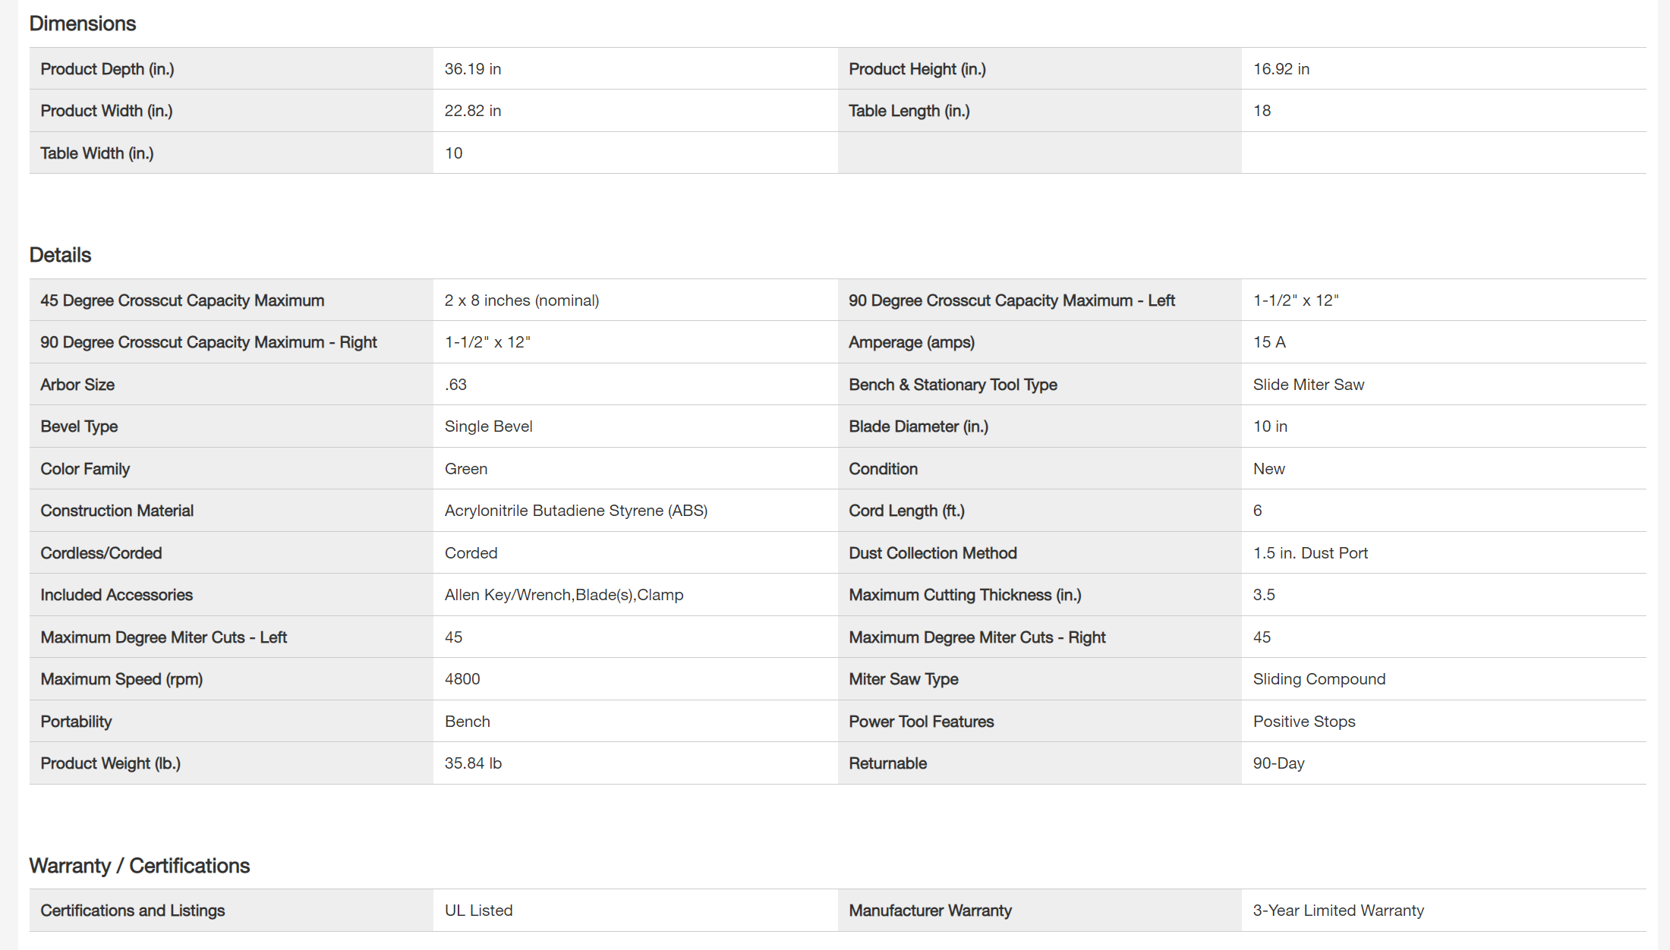Select the Product Depth value 36.19 in
The image size is (1670, 950).
[472, 69]
